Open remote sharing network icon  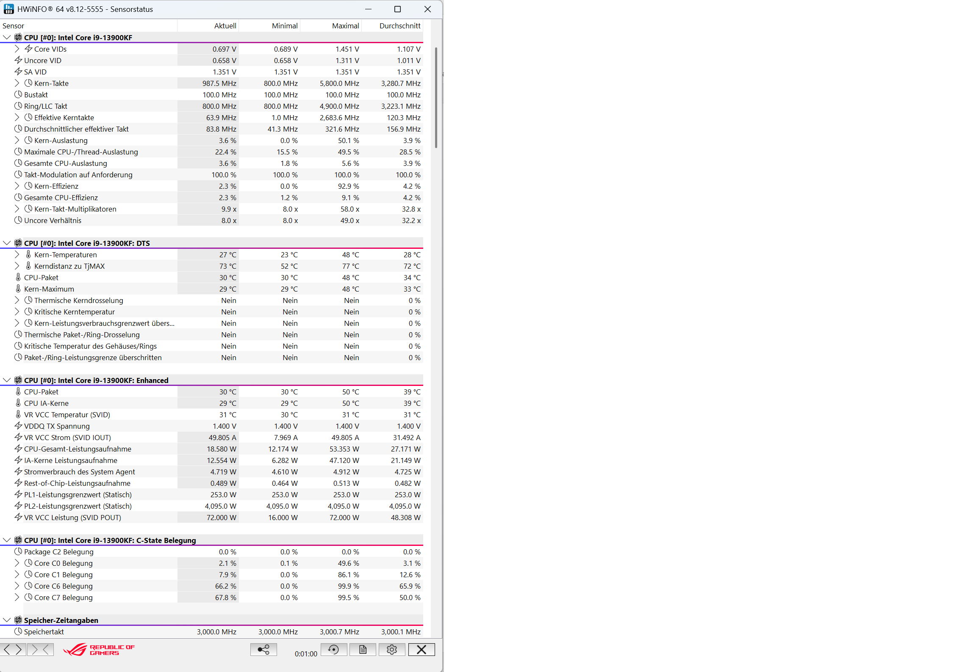click(x=263, y=650)
